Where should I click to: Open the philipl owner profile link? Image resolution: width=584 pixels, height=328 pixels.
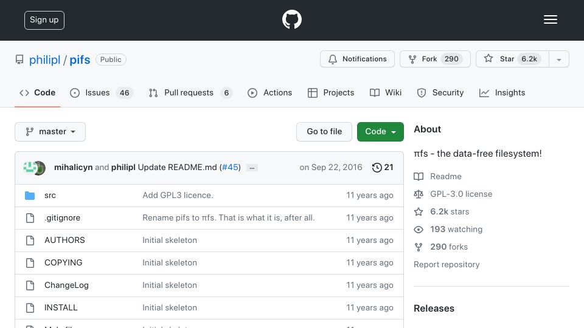44,60
